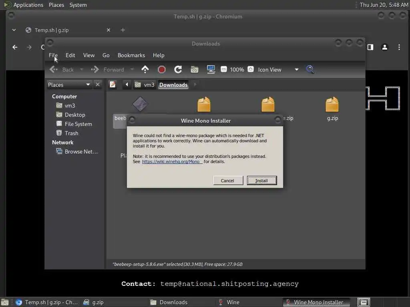Select Browse Network in sidebar

(x=77, y=152)
